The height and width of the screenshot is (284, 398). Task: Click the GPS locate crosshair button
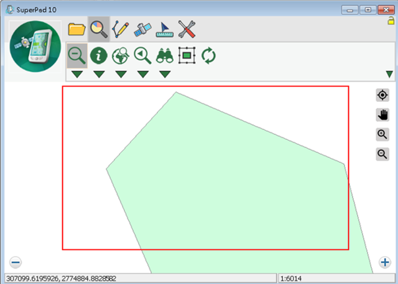(382, 95)
